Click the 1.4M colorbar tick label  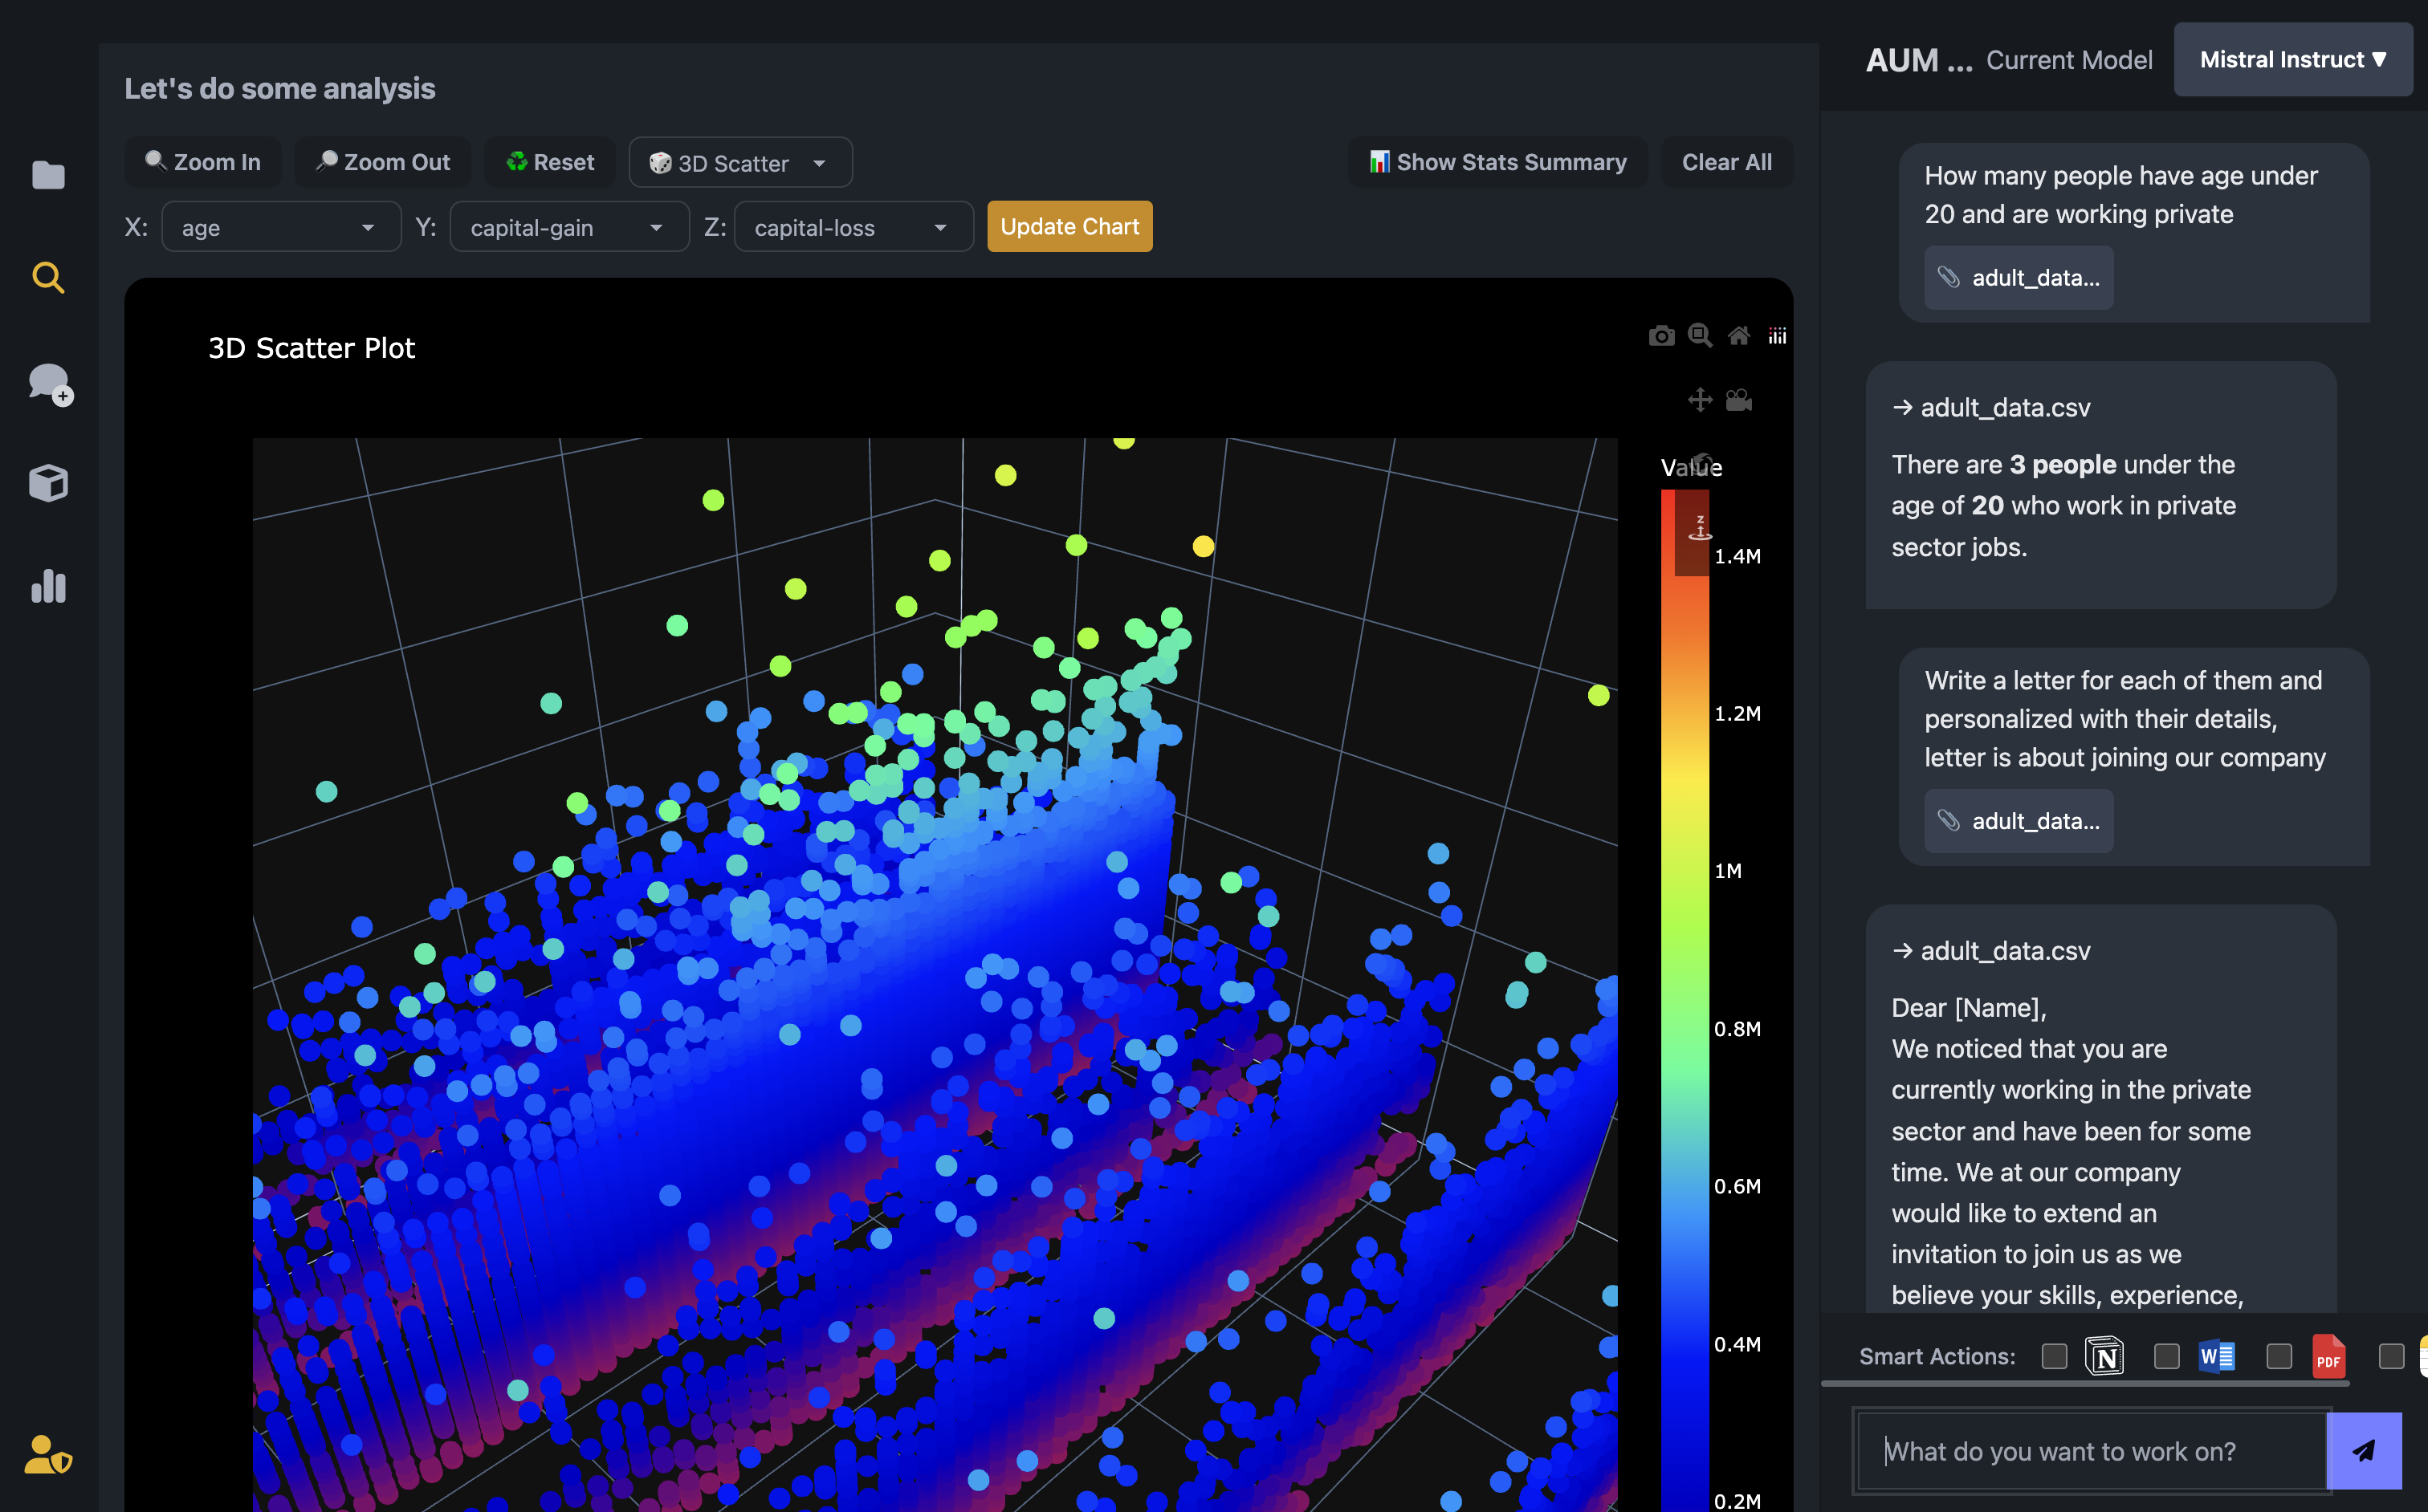(x=1737, y=556)
